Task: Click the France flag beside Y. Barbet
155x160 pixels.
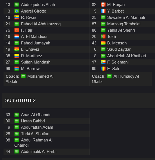Action: coord(103,11)
